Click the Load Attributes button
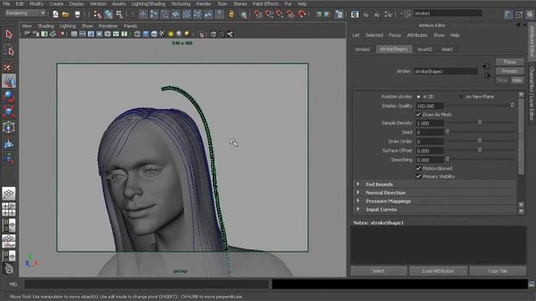The width and height of the screenshot is (536, 301). coord(438,271)
